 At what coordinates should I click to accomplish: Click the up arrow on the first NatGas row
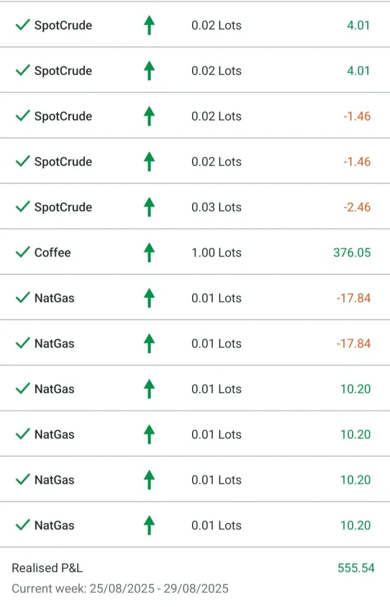[x=149, y=298]
